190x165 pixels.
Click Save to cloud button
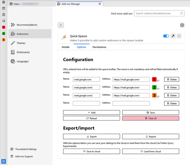[x=92, y=151]
